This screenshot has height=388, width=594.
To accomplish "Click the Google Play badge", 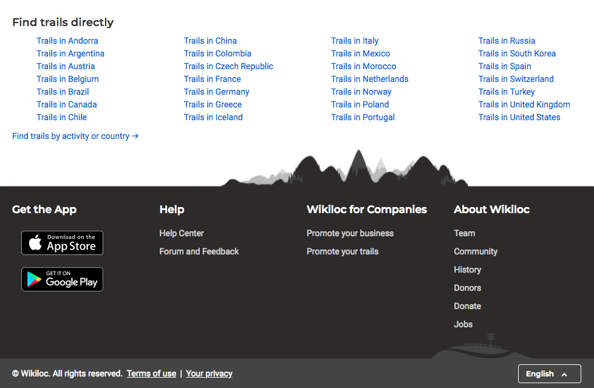I will coord(62,279).
